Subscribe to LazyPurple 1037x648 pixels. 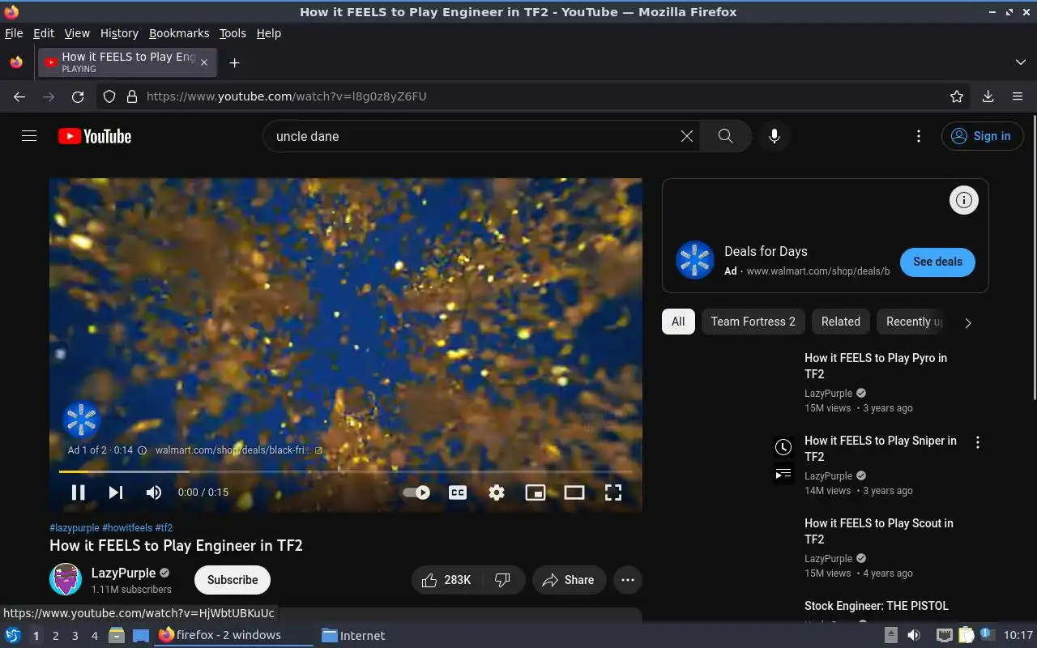233,580
